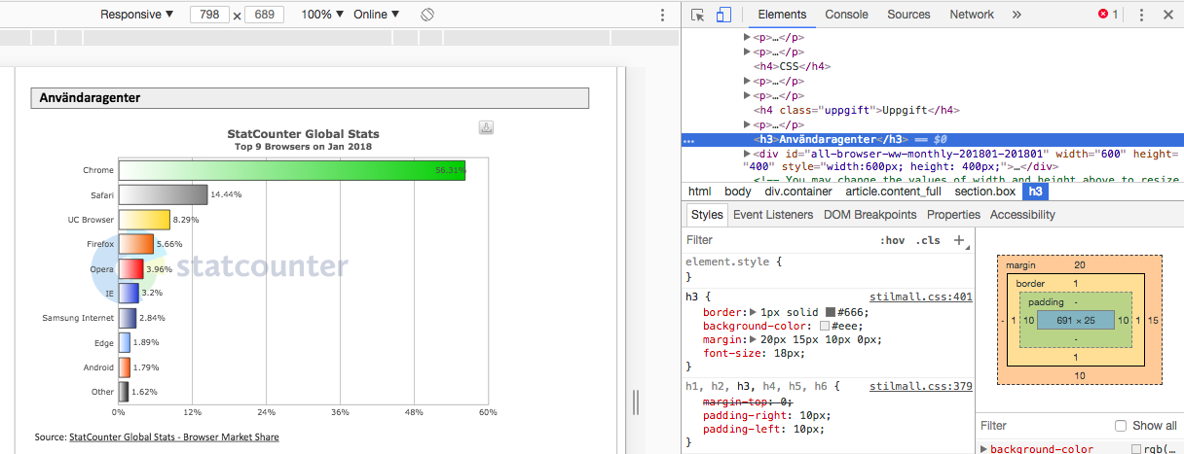Focus the Styles Filter input
The width and height of the screenshot is (1184, 454).
tap(777, 240)
